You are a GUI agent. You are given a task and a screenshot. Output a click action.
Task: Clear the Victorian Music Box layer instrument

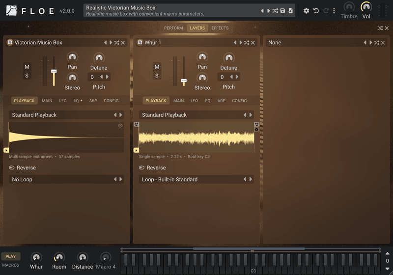click(x=123, y=43)
